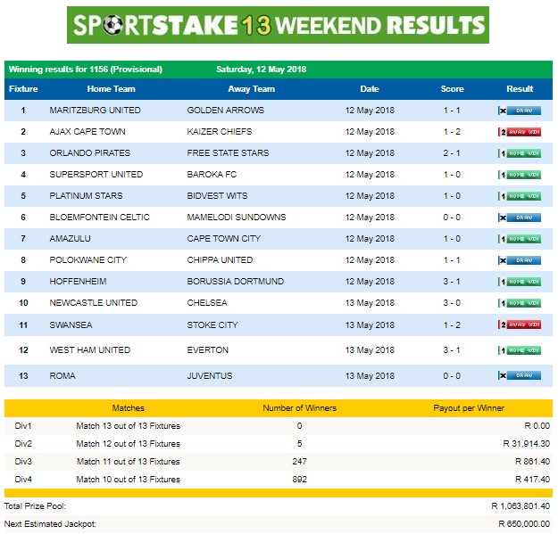Select the CAPE TOWN CITY cell
This screenshot has width=558, height=534.
[x=224, y=238]
